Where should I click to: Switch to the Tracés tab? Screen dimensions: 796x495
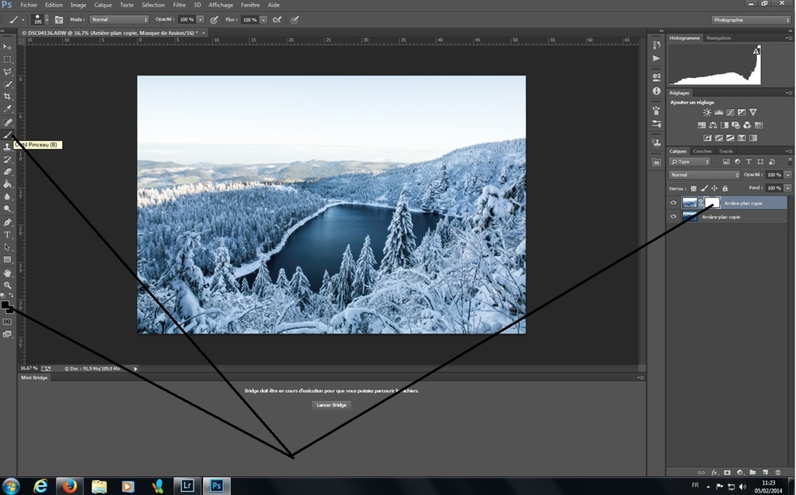tap(726, 151)
